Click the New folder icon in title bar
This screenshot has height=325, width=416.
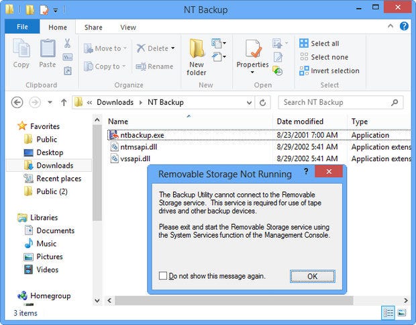pyautogui.click(x=30, y=10)
